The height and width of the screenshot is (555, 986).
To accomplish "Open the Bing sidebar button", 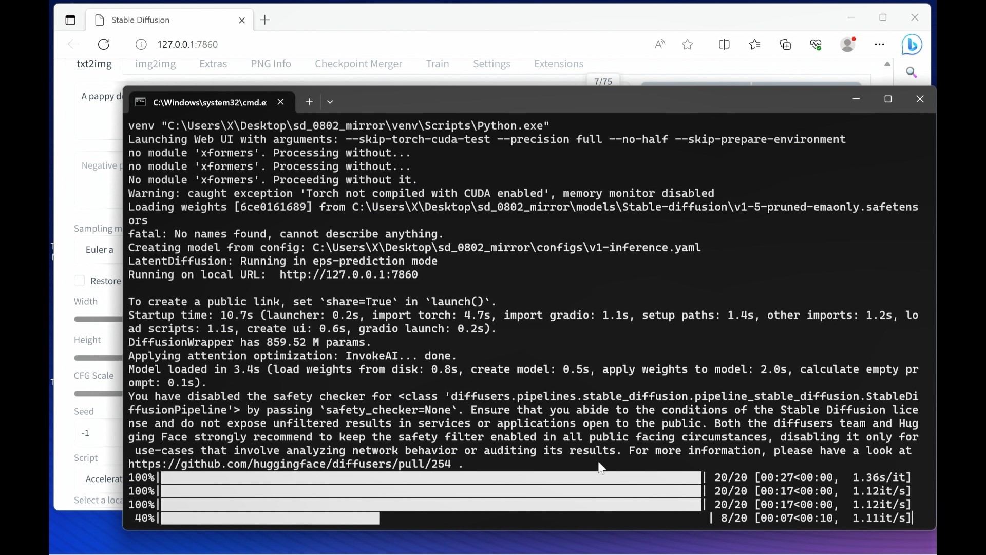I will click(912, 45).
